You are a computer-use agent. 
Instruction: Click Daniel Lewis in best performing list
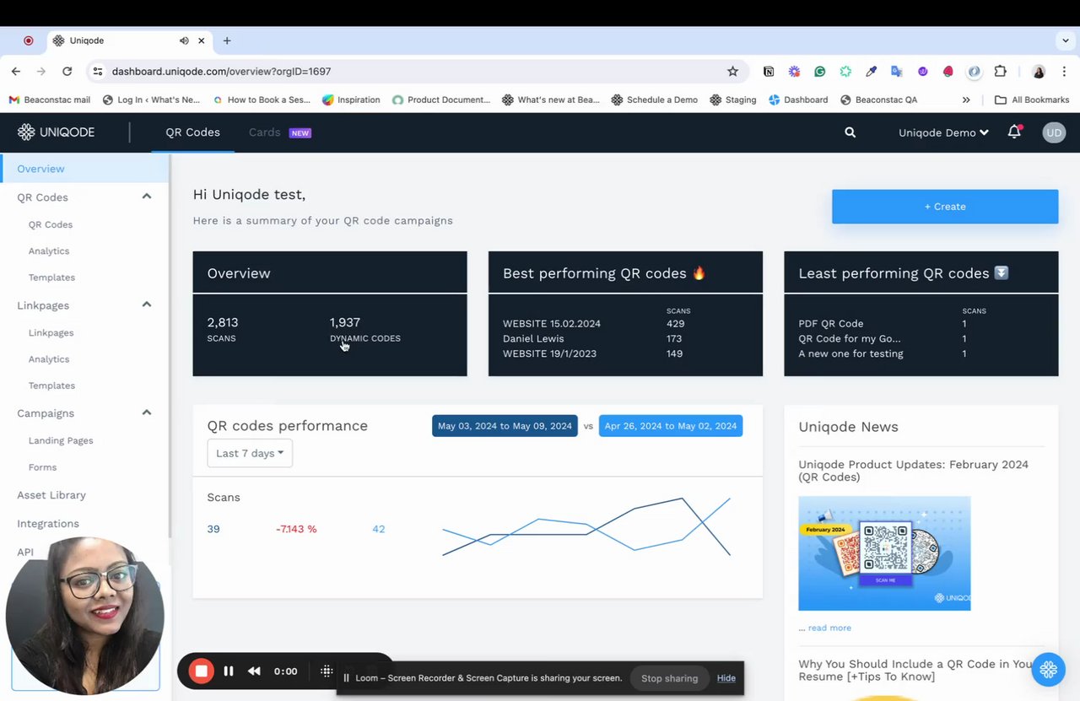[533, 338]
